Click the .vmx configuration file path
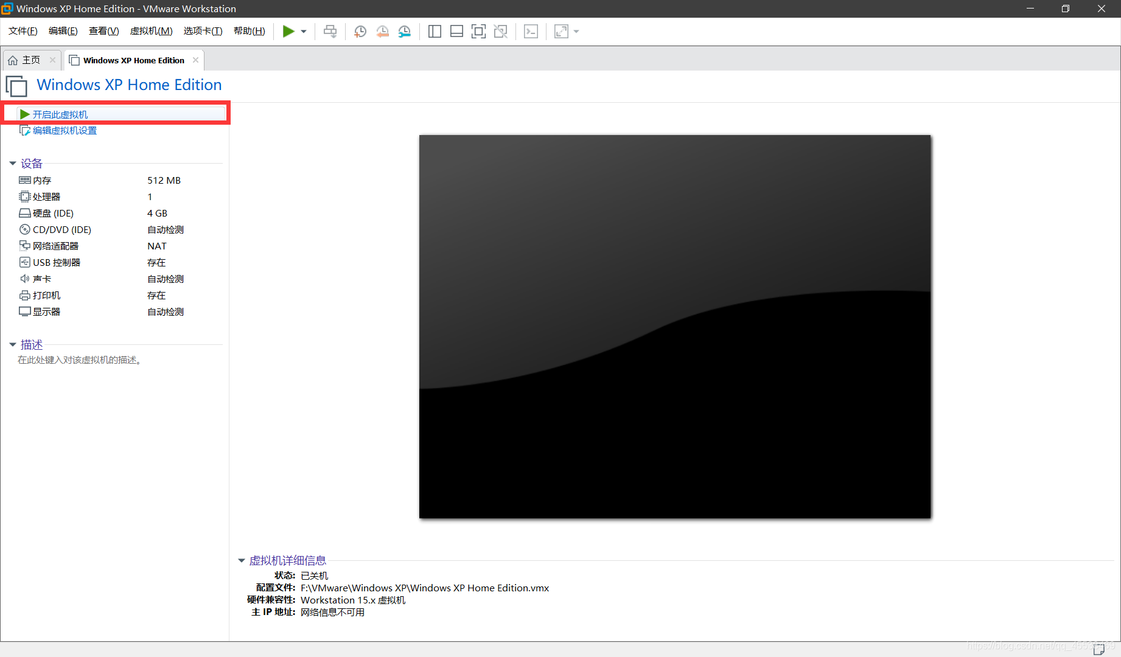 [x=425, y=588]
